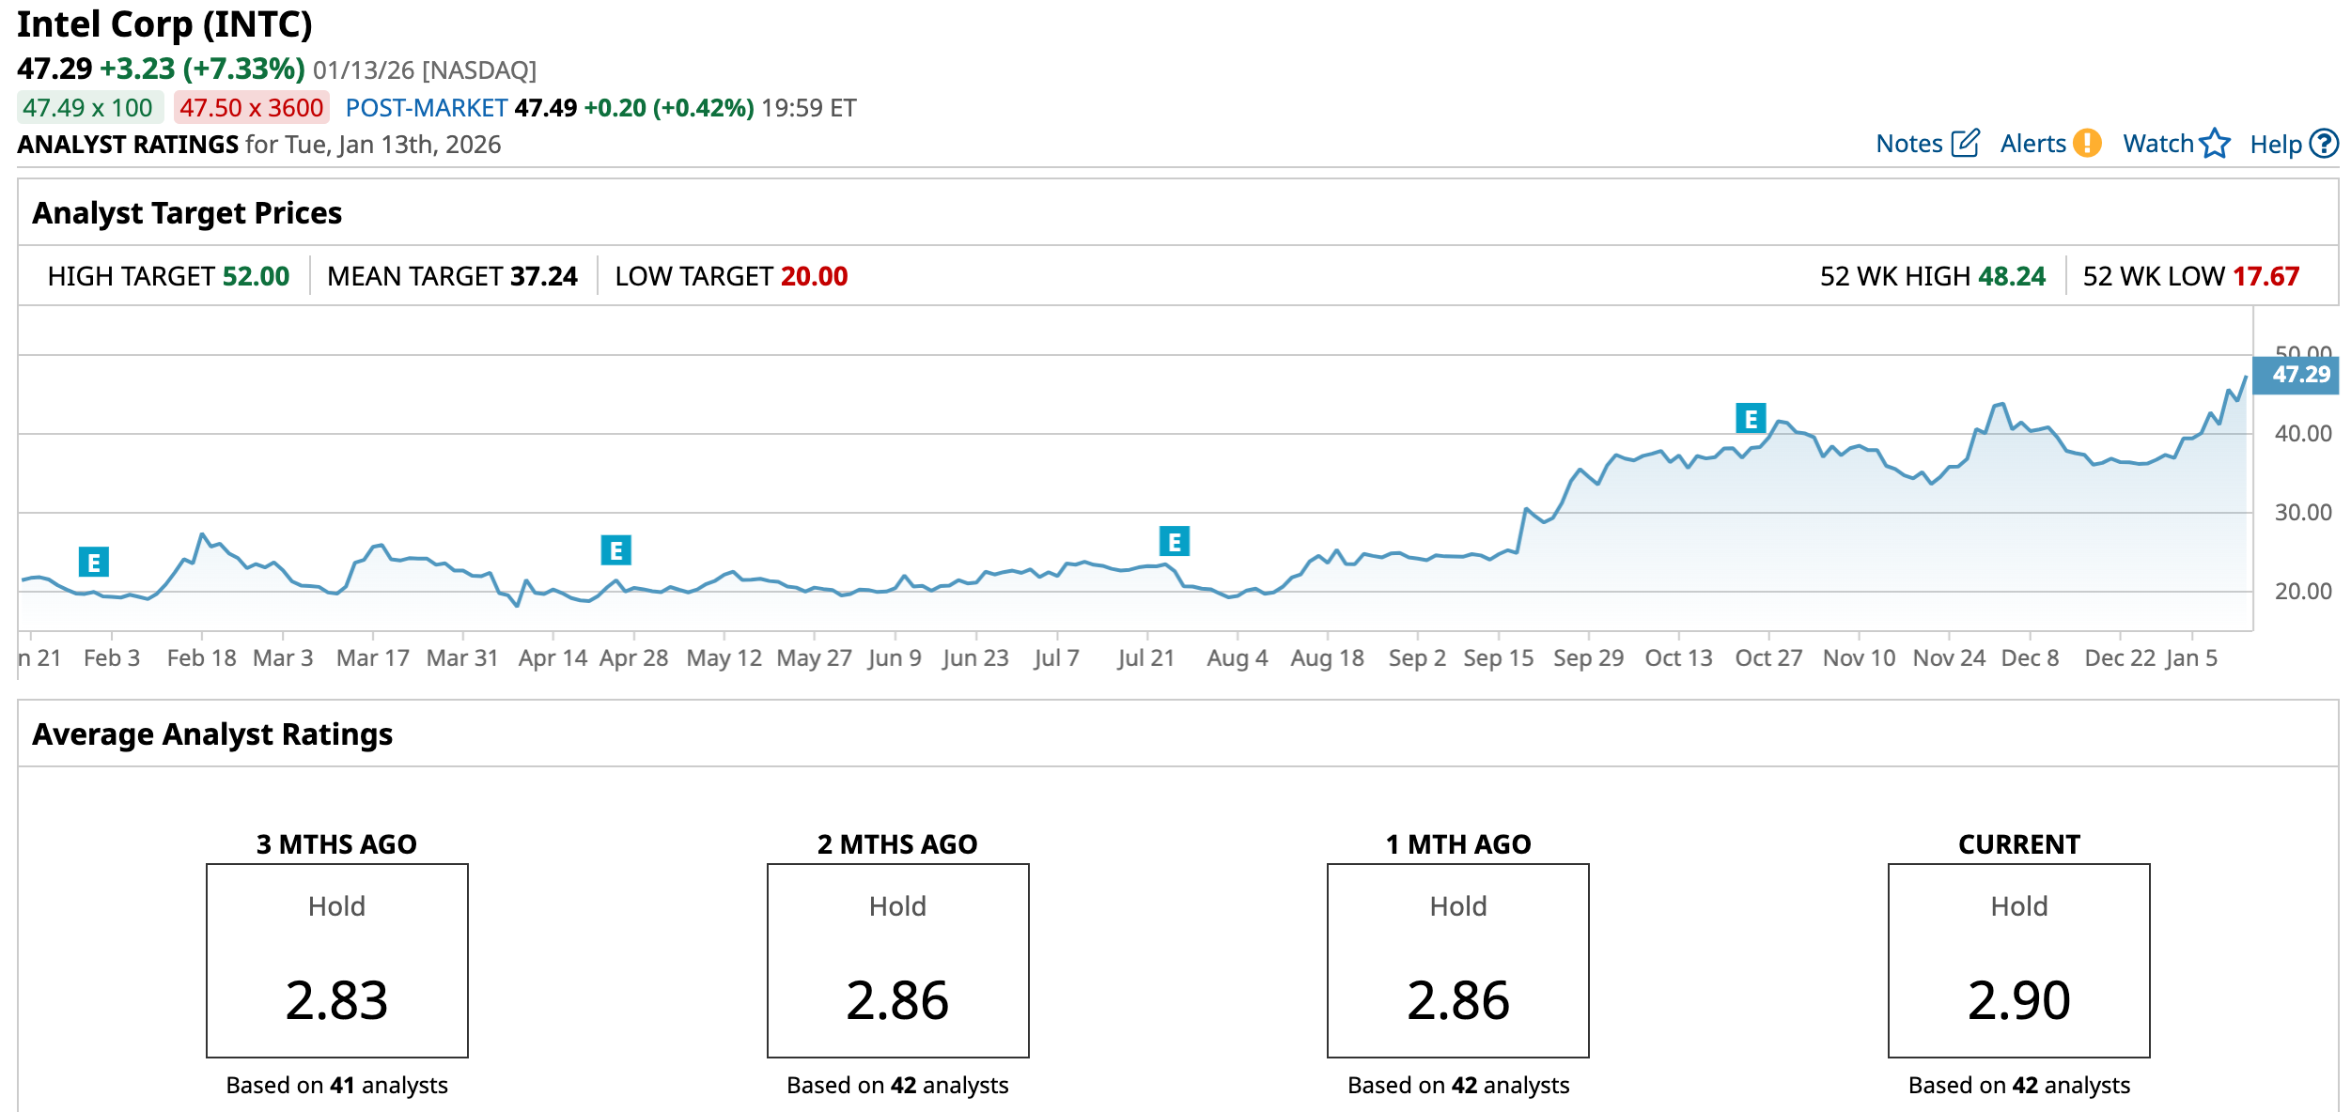Open the Alerts link
Screen dimensions: 2351x1112
click(x=2032, y=144)
